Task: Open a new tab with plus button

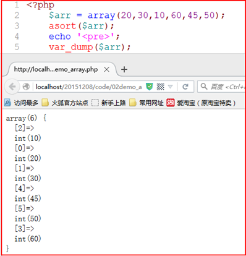Action: point(124,69)
